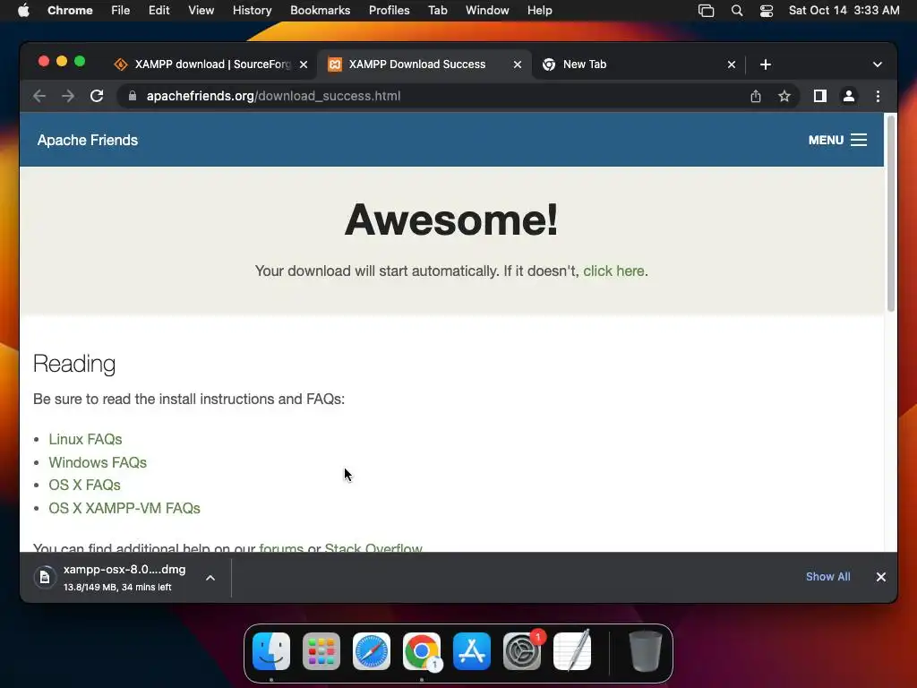This screenshot has height=688, width=917.
Task: Open the View menu
Action: coord(201,11)
